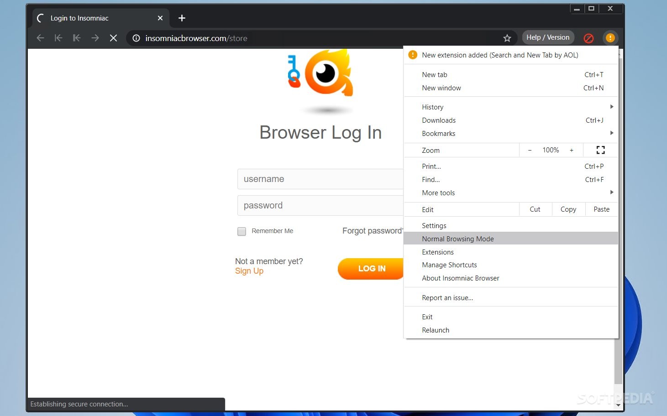667x416 pixels.
Task: Click the Help / Version button
Action: tap(548, 37)
